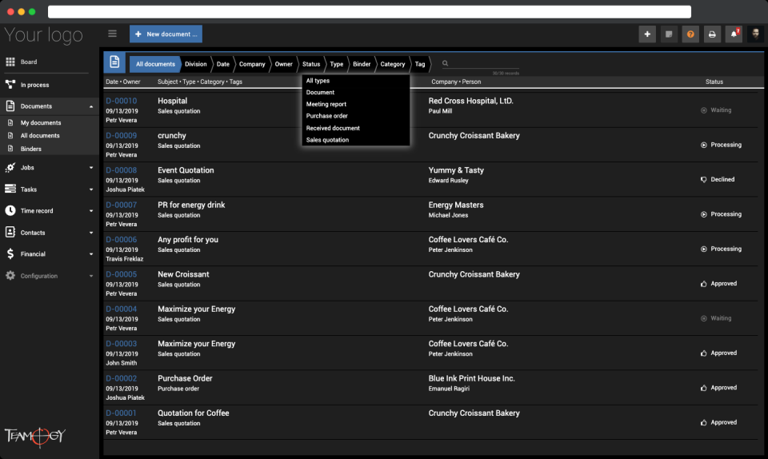The image size is (768, 459).
Task: Open the orange help question icon
Action: [690, 34]
